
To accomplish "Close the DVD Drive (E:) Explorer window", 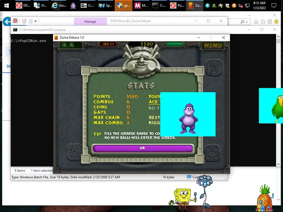I will (x=221, y=21).
